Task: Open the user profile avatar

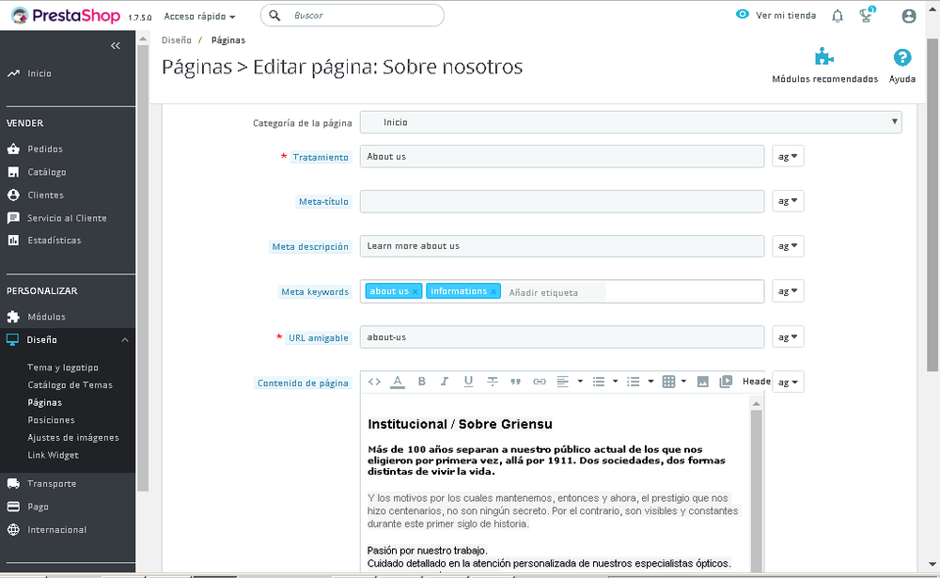Action: pyautogui.click(x=909, y=16)
